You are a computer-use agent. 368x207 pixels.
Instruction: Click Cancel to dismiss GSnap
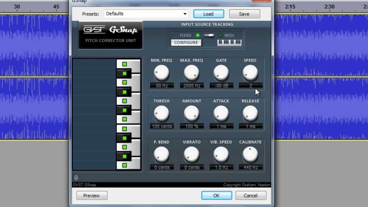250,195
